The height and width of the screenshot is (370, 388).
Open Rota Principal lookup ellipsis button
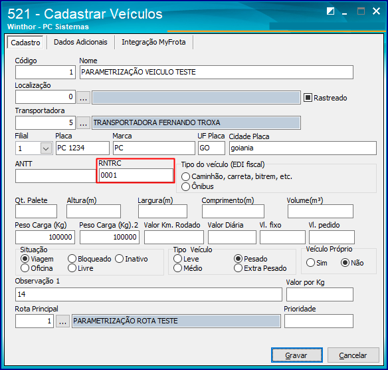[x=62, y=321]
